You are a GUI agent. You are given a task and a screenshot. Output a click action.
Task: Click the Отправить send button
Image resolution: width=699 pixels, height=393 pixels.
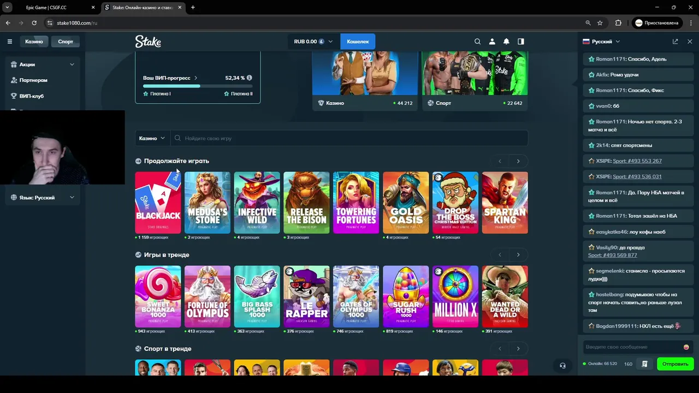[x=675, y=364]
